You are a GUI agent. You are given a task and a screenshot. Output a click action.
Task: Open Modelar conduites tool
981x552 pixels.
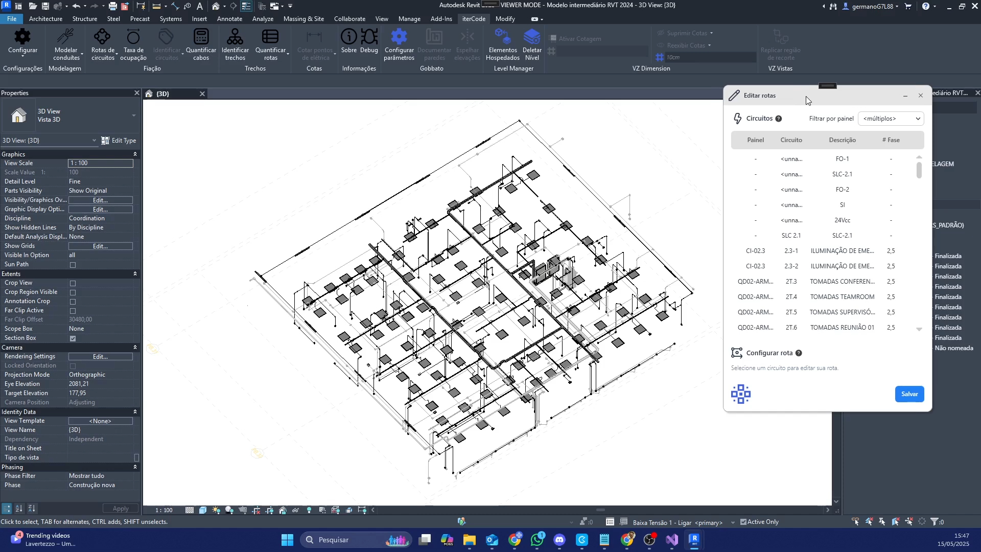pos(66,37)
